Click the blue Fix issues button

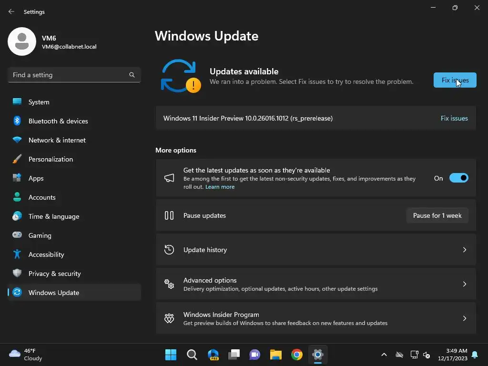click(x=455, y=80)
